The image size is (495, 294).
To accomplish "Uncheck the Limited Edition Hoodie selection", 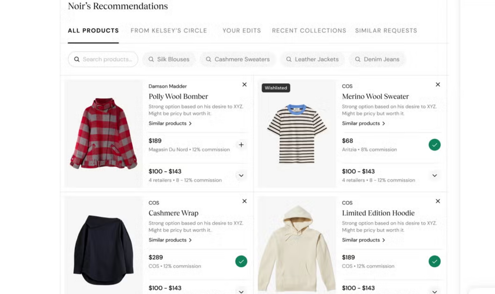I will click(434, 261).
